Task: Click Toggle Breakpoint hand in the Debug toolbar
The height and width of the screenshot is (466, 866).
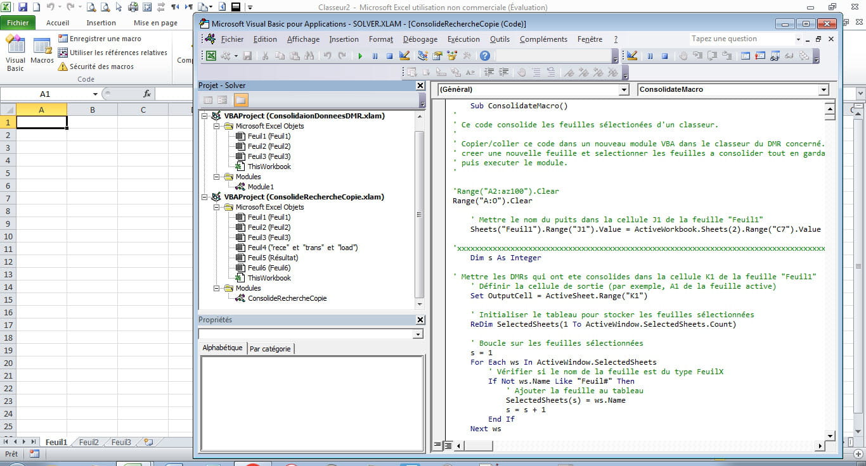Action: [683, 56]
